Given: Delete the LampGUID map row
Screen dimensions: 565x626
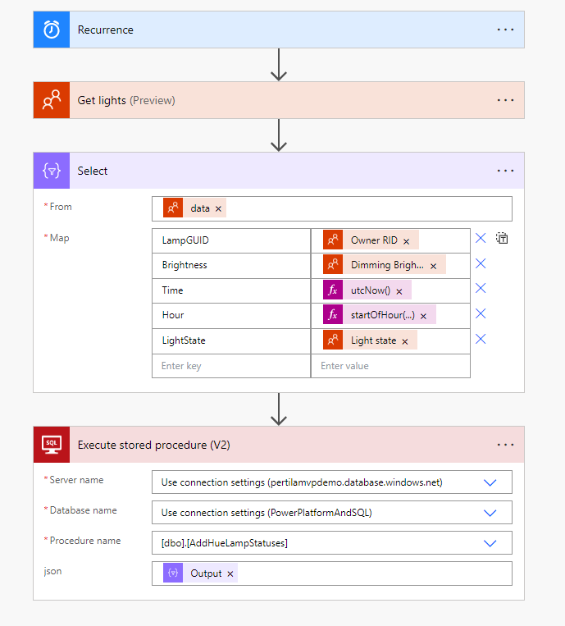Looking at the screenshot, I should [481, 239].
